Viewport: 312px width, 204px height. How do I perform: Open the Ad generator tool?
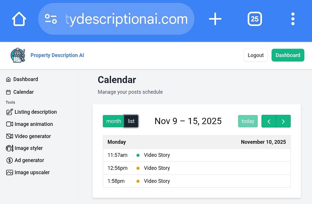(29, 160)
